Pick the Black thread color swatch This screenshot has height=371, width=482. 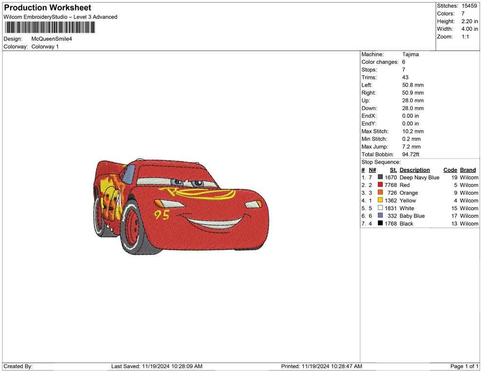[380, 223]
